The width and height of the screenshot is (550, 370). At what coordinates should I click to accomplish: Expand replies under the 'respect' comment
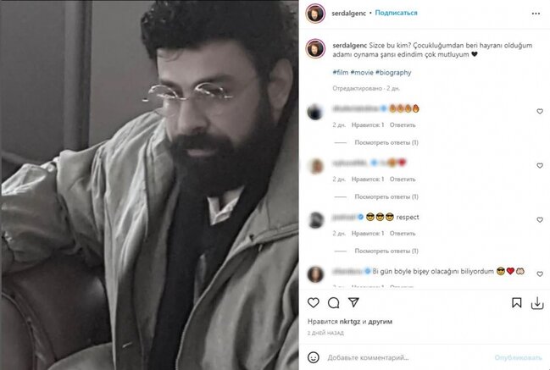click(386, 251)
